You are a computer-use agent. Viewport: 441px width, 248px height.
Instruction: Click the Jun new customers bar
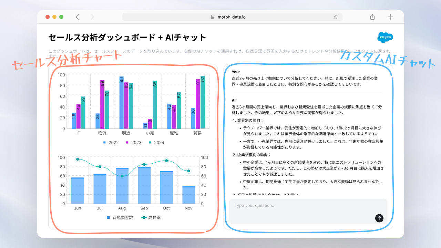[x=78, y=191]
